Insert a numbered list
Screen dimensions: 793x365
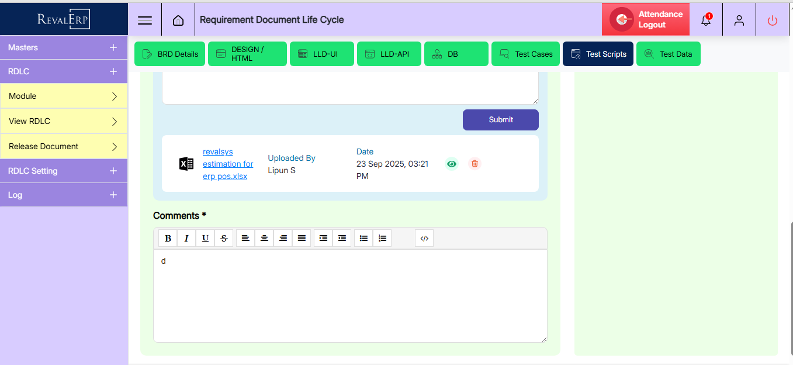click(x=382, y=238)
